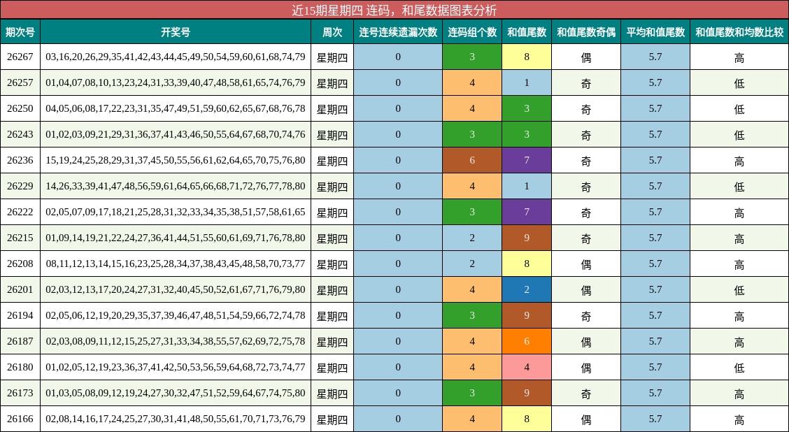Select the 和值尾数和均数比较 column header

[x=739, y=32]
